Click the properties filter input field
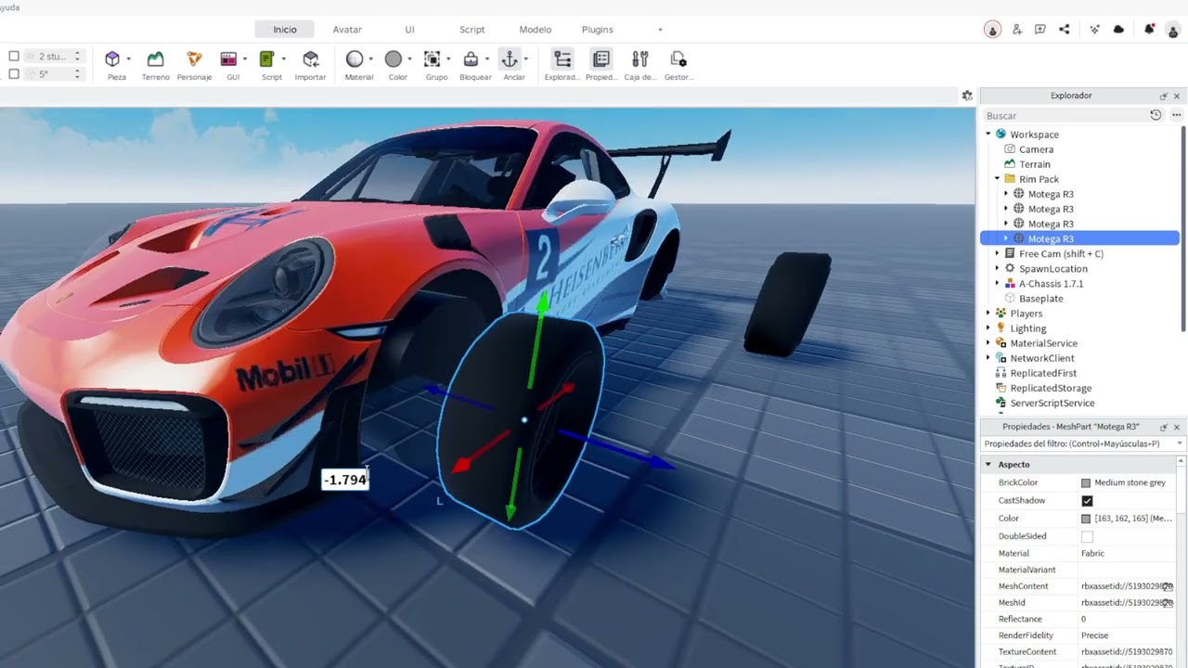 pos(1082,443)
